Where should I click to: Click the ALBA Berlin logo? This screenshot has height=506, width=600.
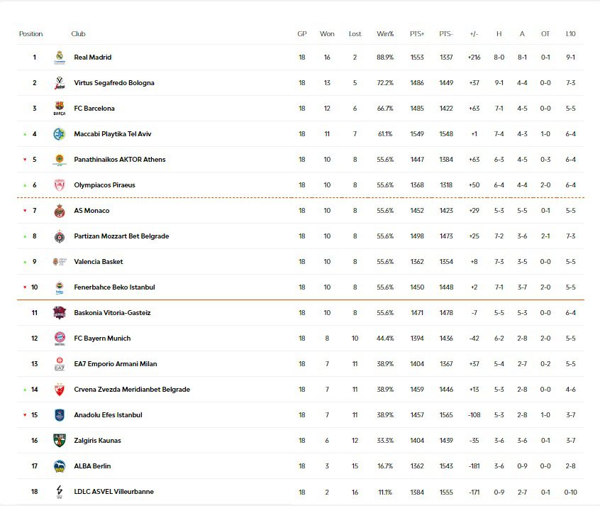pos(60,466)
